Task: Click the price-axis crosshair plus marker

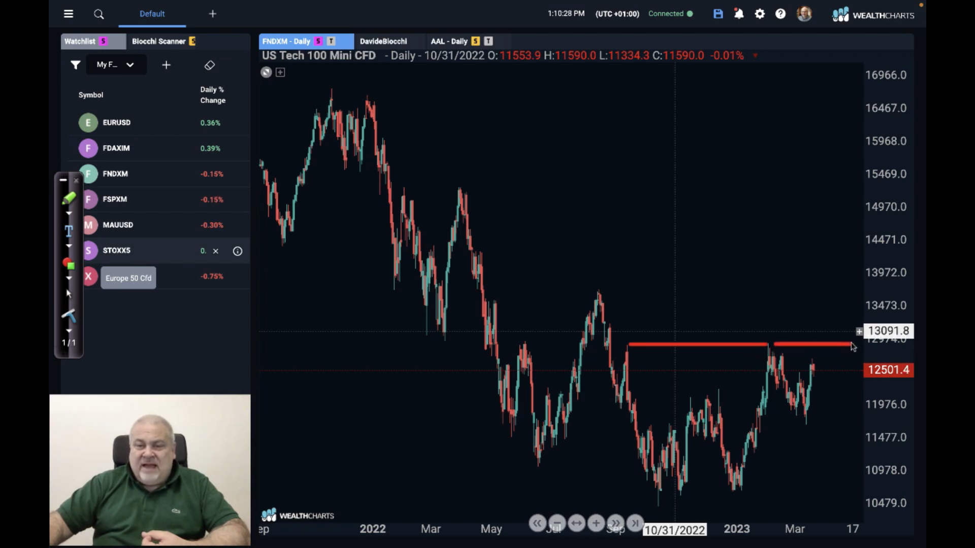Action: pyautogui.click(x=859, y=331)
